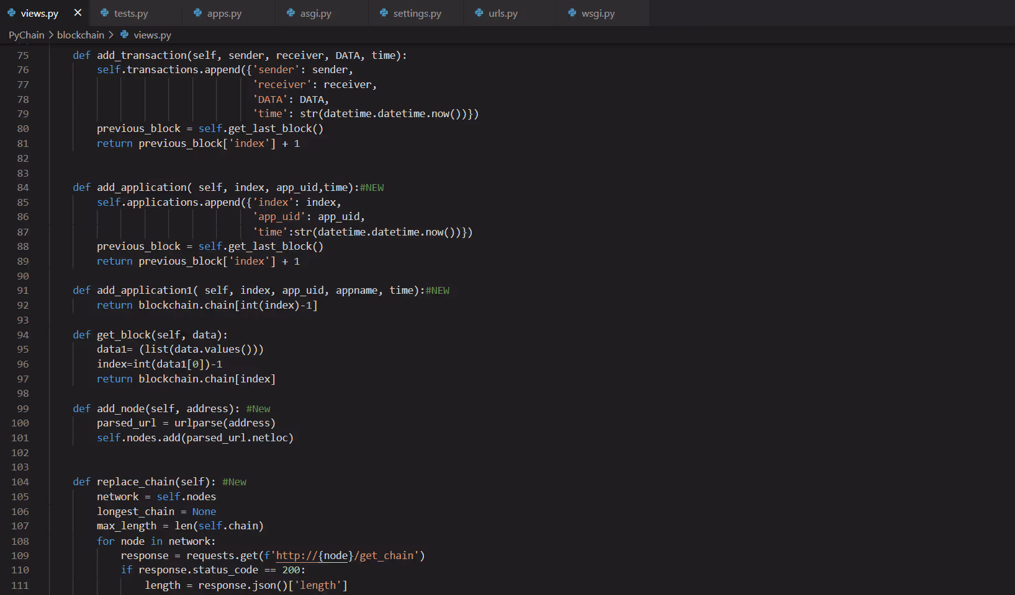The image size is (1015, 595).
Task: Close the views.py editor tab
Action: pos(78,12)
